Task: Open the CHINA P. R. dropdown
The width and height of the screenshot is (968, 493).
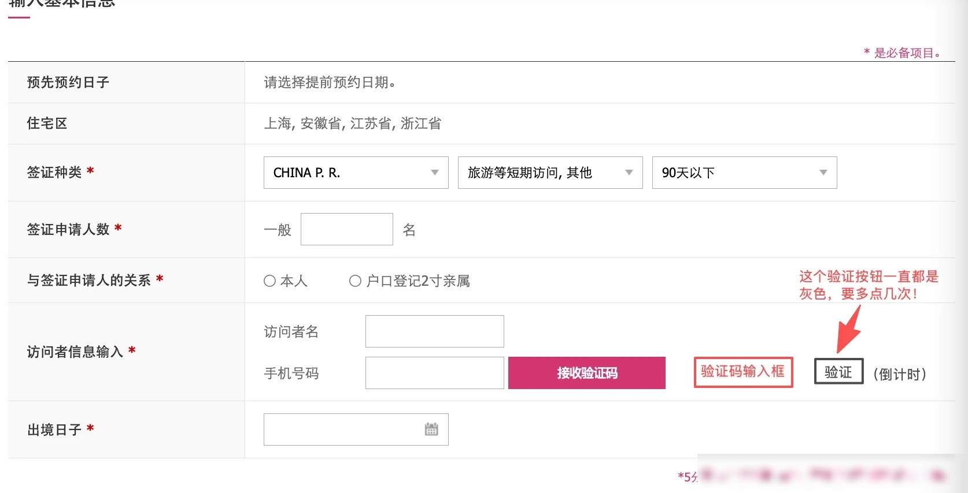Action: pyautogui.click(x=356, y=173)
